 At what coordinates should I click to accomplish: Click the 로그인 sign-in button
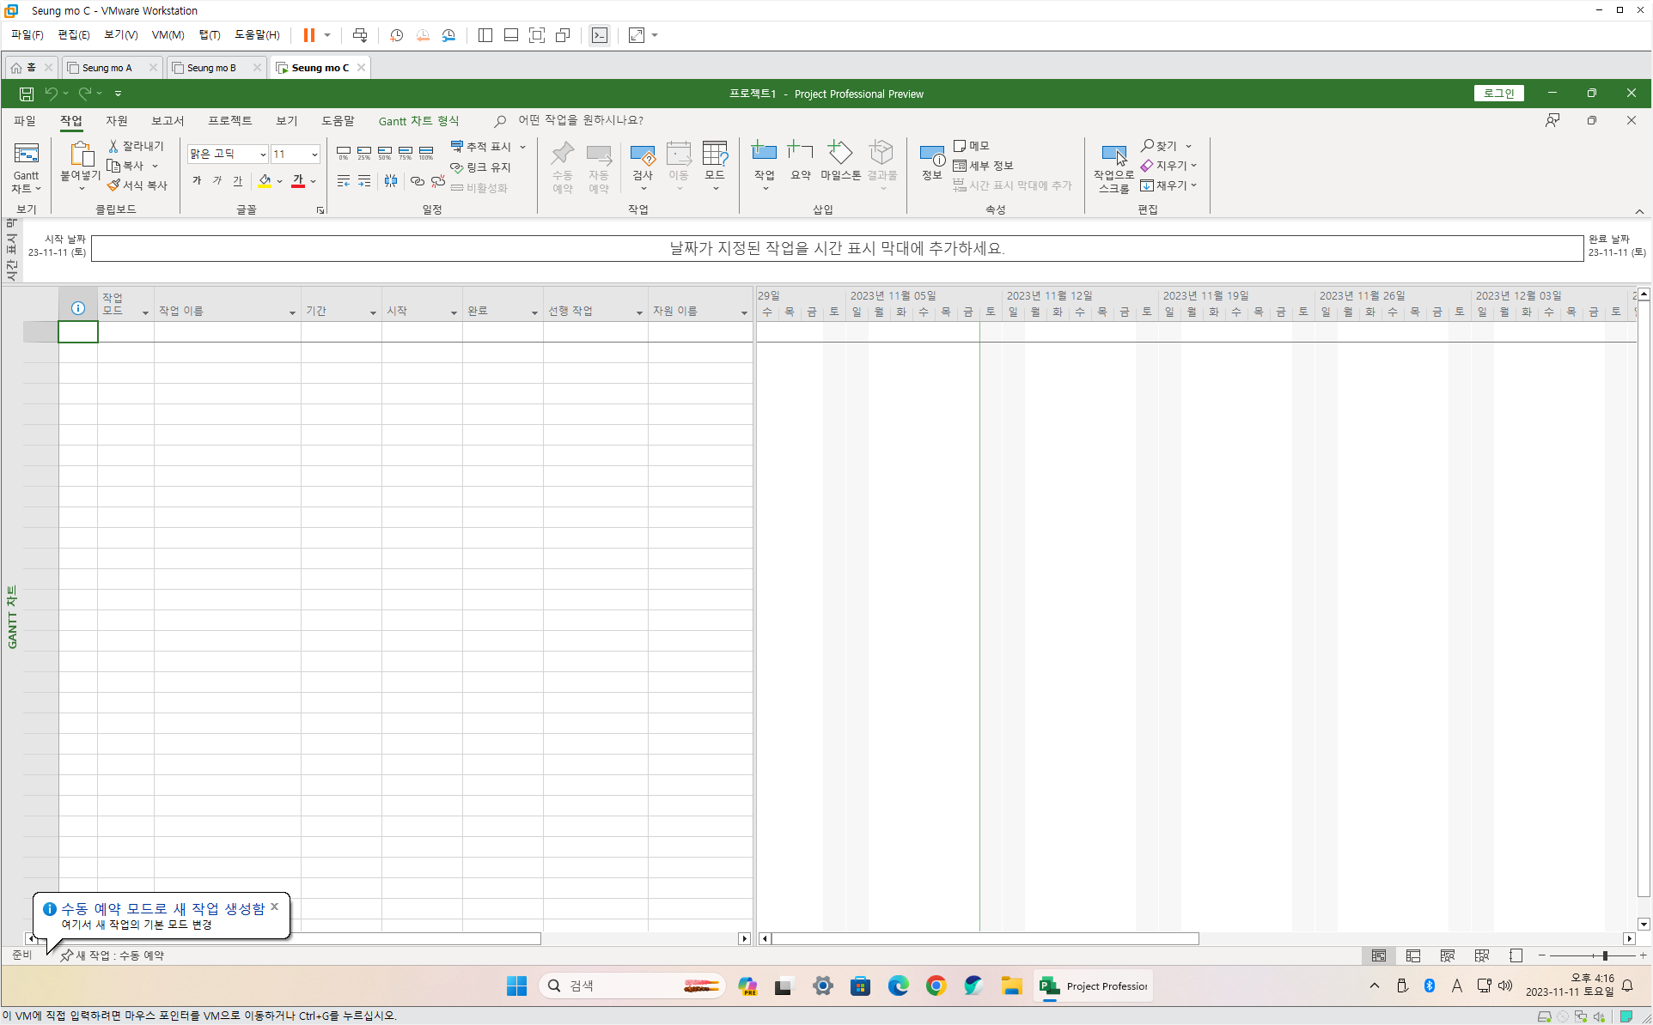1498,94
